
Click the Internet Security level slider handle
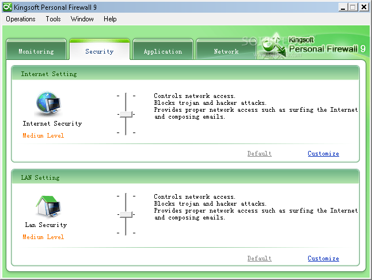coord(126,115)
